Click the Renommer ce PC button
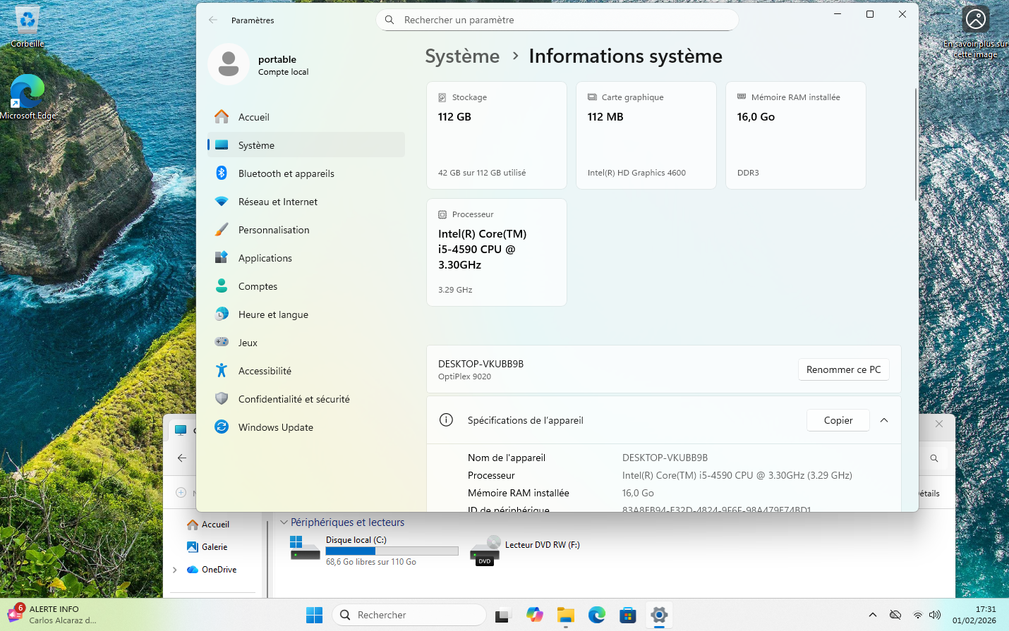 (x=843, y=369)
